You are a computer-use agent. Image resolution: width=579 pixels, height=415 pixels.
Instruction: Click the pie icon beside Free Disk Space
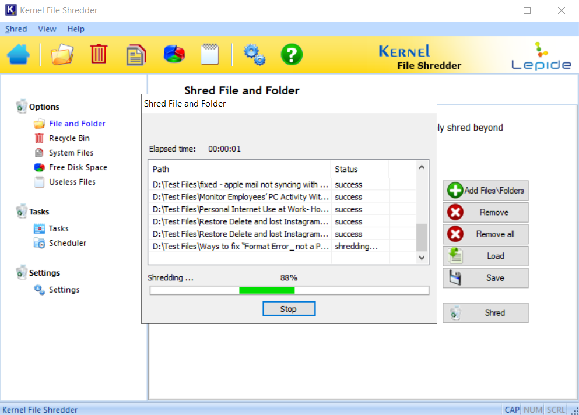pyautogui.click(x=39, y=167)
